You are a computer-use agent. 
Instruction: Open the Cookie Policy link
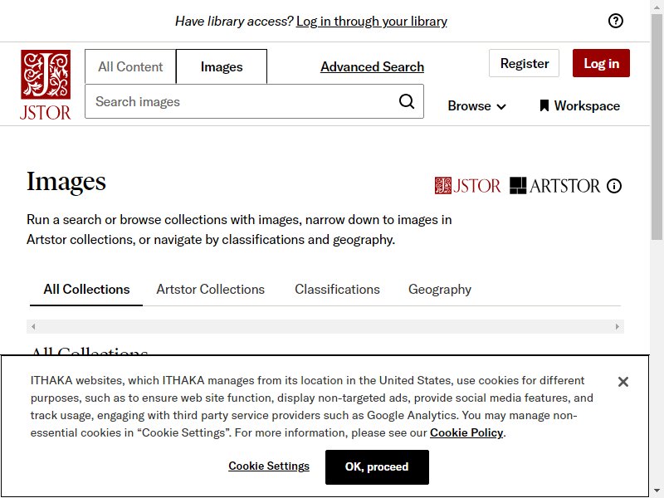pos(466,432)
